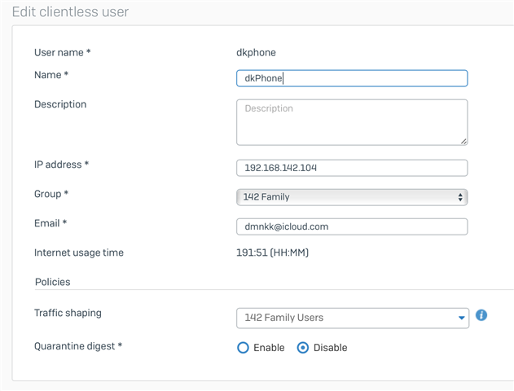Focus the Description text area
This screenshot has width=514, height=391.
pos(351,122)
